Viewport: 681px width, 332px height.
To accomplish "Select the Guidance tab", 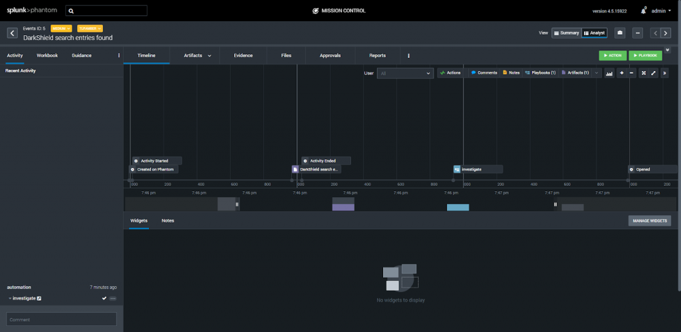I will tap(82, 56).
